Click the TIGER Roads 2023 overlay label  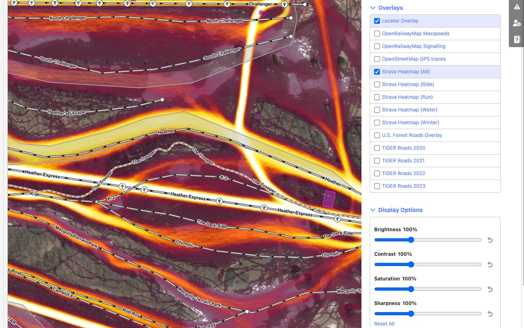point(404,186)
